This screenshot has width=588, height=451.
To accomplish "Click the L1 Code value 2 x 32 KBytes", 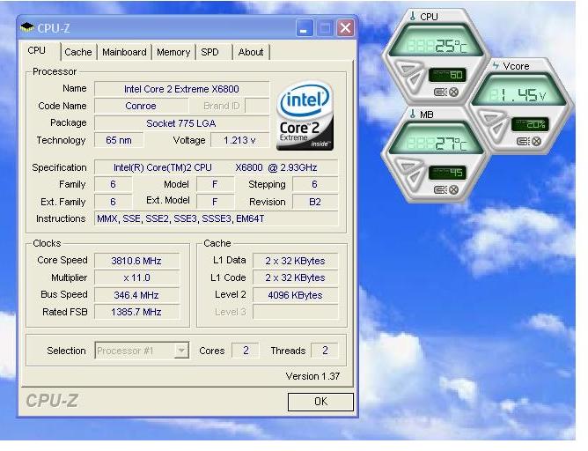I will [295, 277].
